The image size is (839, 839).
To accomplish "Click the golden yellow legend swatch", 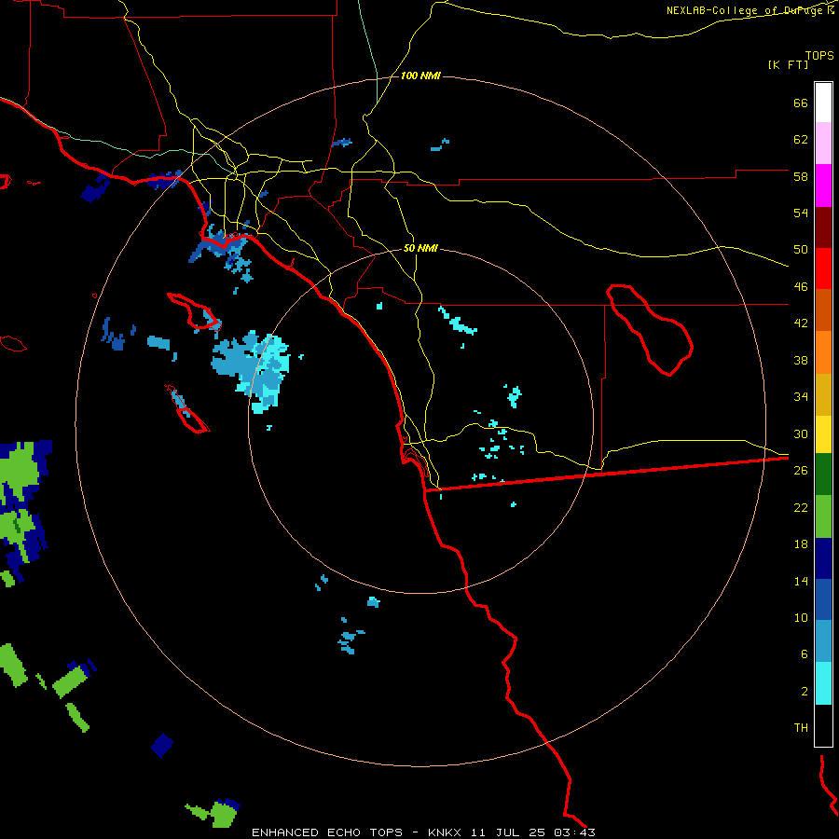I will (x=823, y=394).
